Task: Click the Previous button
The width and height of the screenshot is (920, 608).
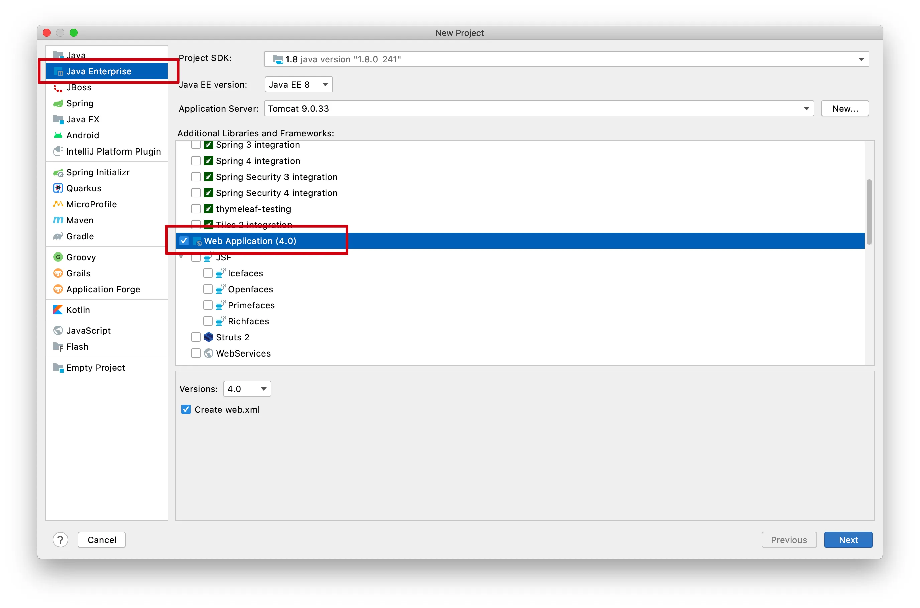Action: 789,540
